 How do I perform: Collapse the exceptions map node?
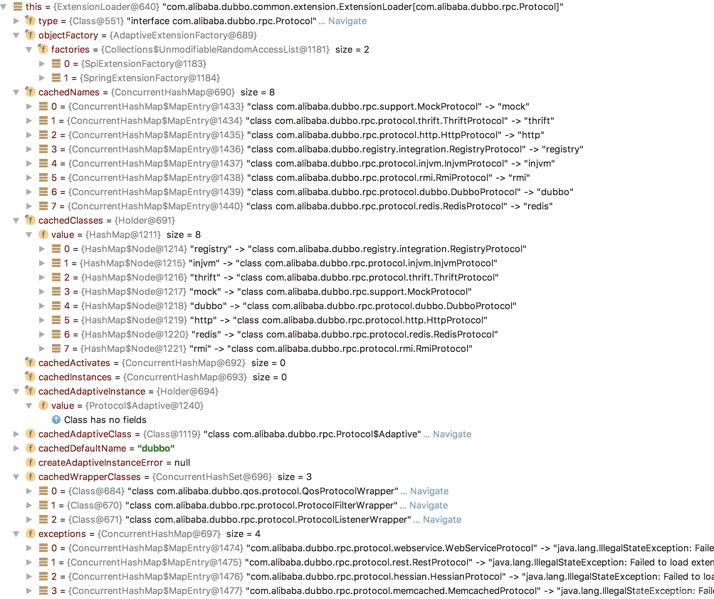coord(16,534)
